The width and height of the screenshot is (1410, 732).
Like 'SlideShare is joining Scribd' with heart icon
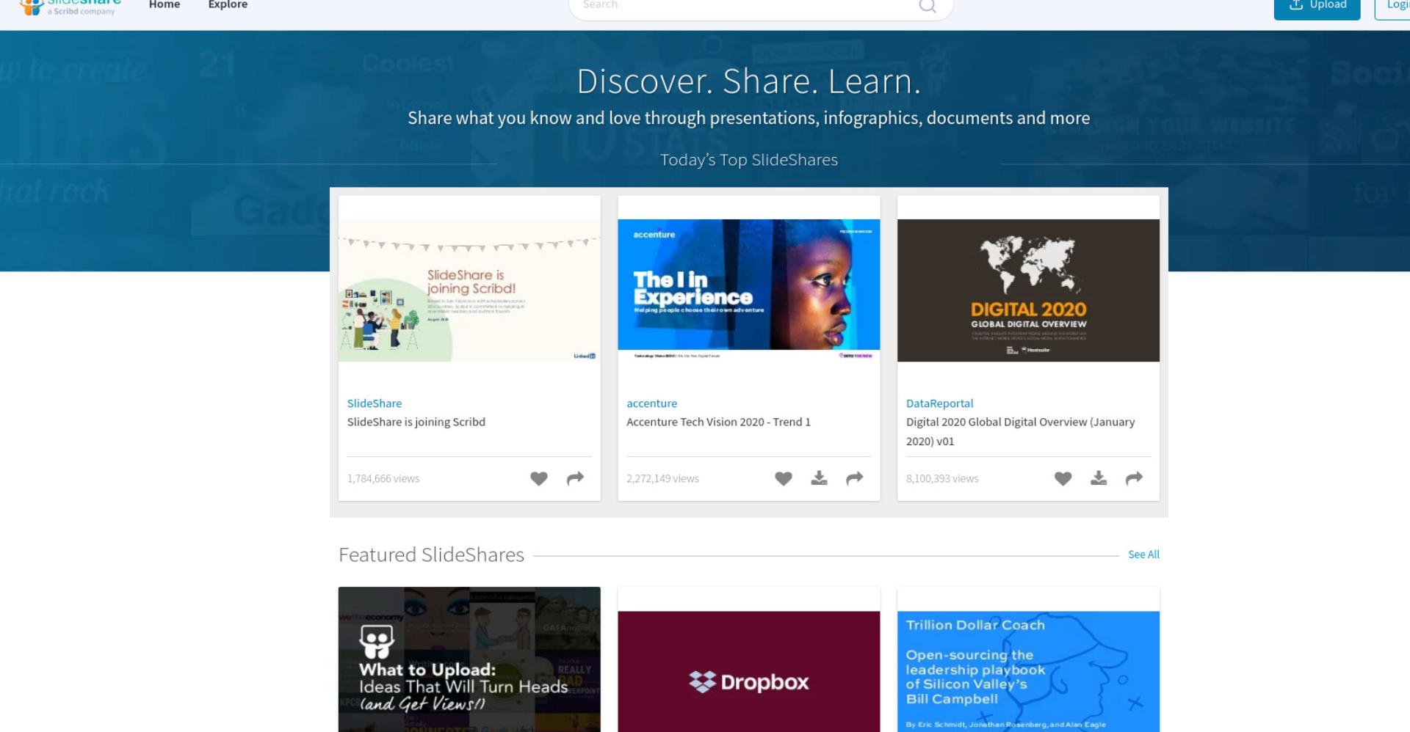(539, 478)
